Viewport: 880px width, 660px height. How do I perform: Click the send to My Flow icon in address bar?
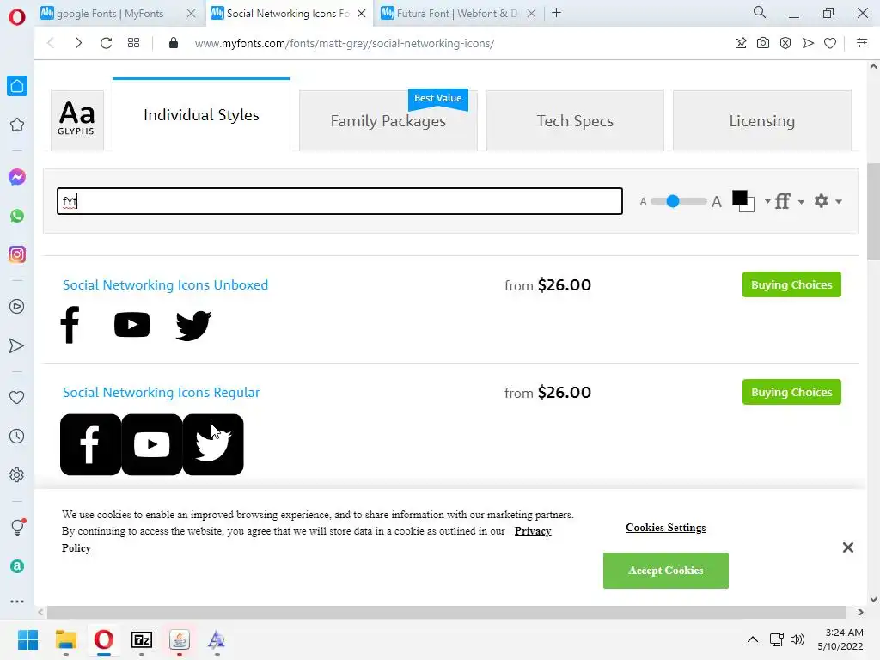click(x=808, y=43)
